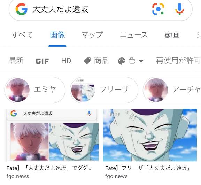Toggle the GIF filter
The image size is (201, 185).
click(x=42, y=61)
